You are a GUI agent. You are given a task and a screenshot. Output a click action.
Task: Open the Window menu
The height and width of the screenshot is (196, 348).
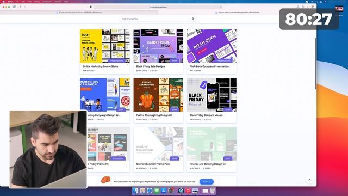point(58,1)
